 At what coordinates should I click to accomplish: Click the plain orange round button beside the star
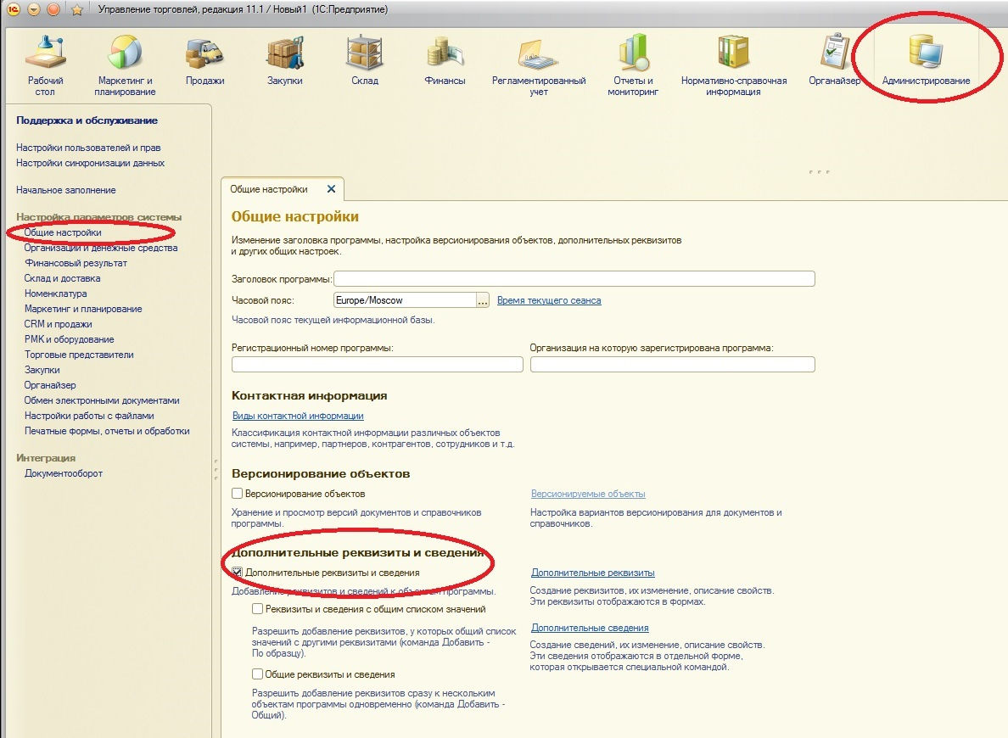point(54,9)
